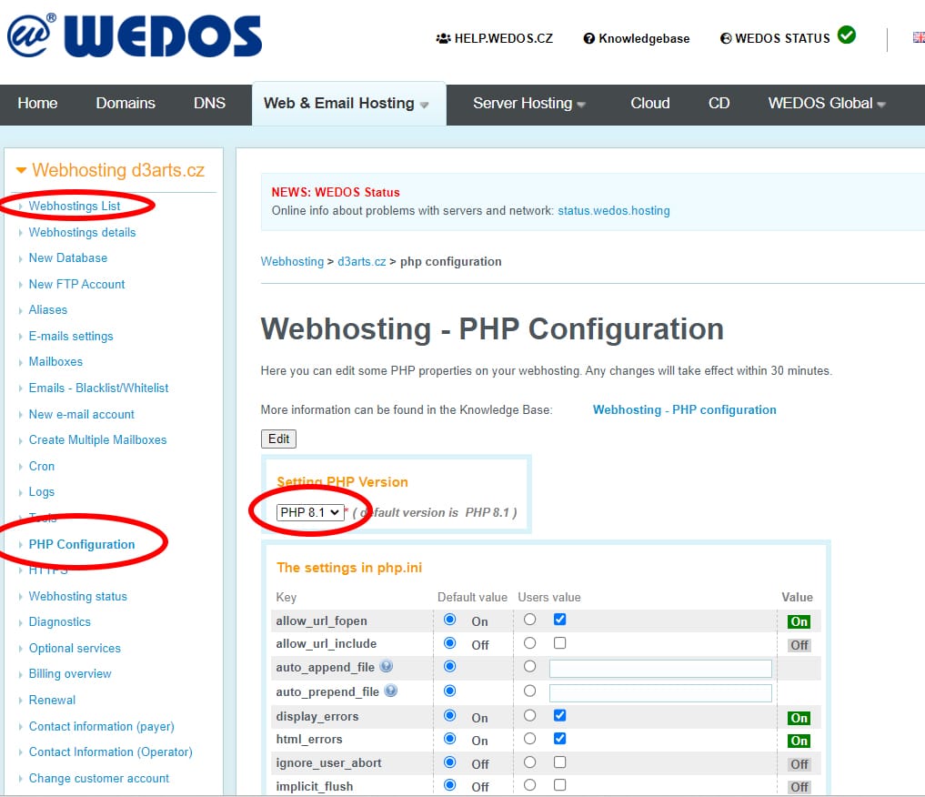The image size is (925, 797).
Task: Select users value radio for auto_prepend_file
Action: [x=529, y=691]
